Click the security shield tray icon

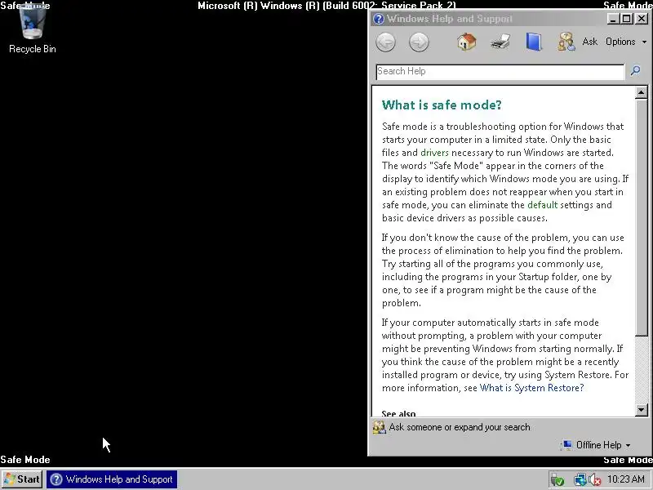(x=557, y=480)
